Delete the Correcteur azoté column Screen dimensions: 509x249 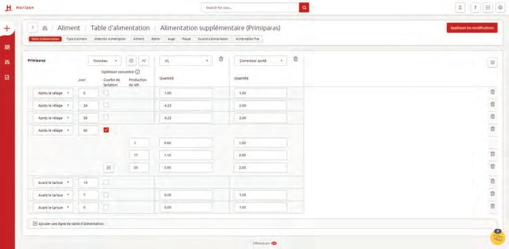tap(296, 59)
